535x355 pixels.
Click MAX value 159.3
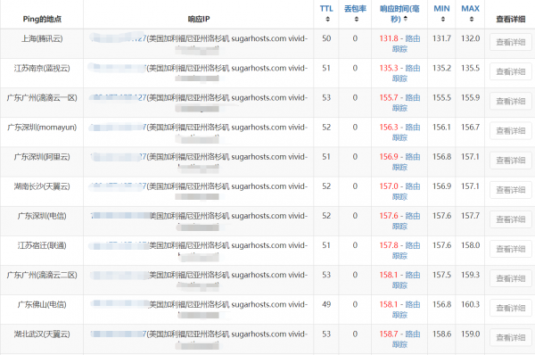(470, 275)
